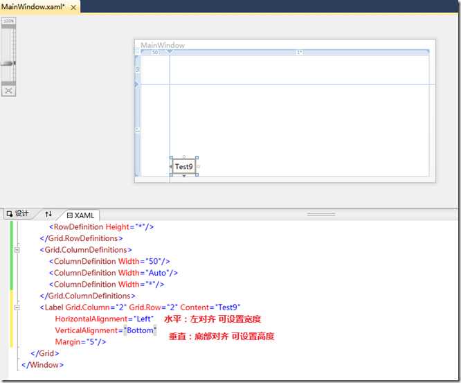461x383 pixels.
Task: Collapse the Label element XAML block
Action: point(17,308)
